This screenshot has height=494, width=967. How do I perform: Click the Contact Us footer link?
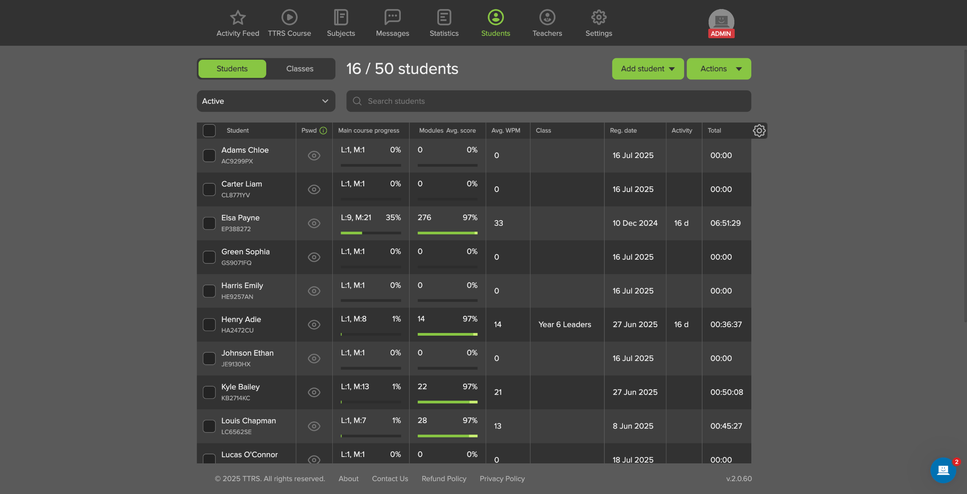(390, 479)
